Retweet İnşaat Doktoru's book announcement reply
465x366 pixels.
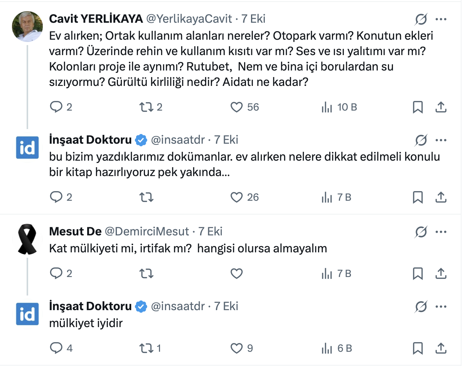[146, 197]
